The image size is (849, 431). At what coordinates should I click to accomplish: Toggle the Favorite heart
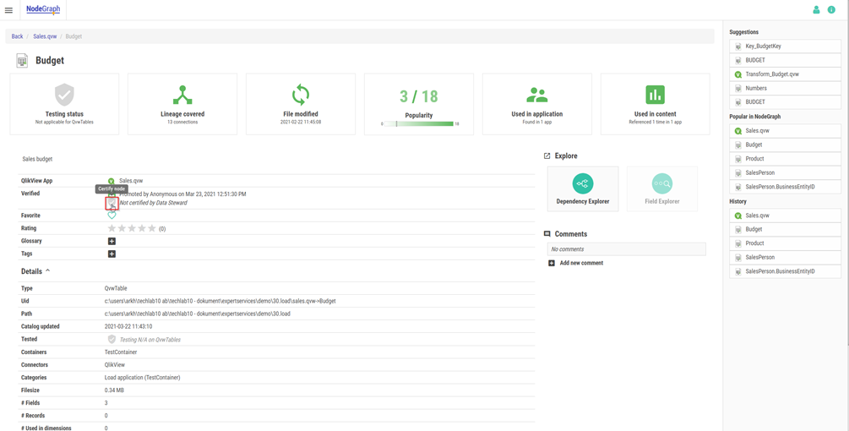coord(112,215)
